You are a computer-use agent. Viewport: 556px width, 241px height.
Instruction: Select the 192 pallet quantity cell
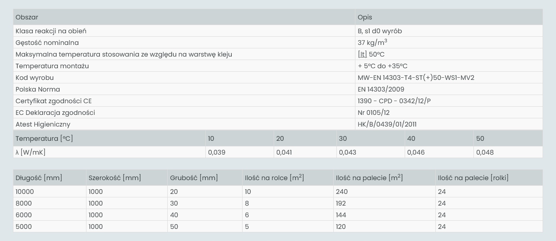[x=384, y=203]
